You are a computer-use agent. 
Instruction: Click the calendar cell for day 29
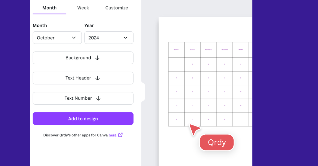point(192,120)
